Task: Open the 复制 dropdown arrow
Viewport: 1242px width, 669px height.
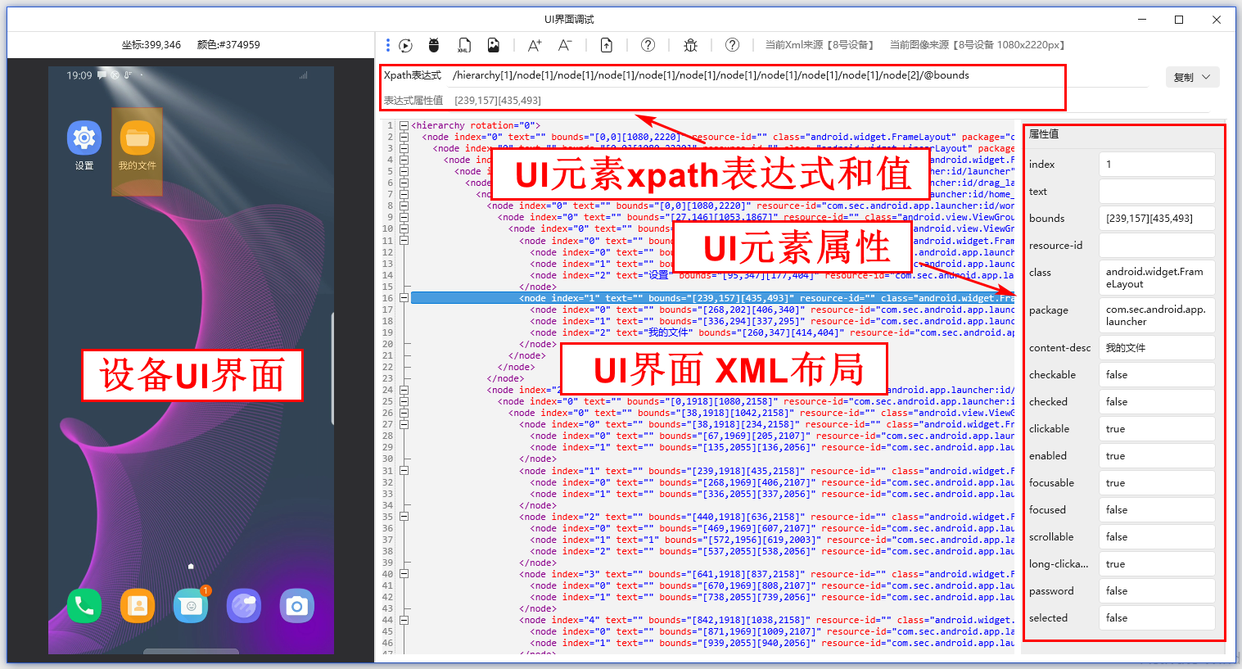Action: tap(1206, 78)
